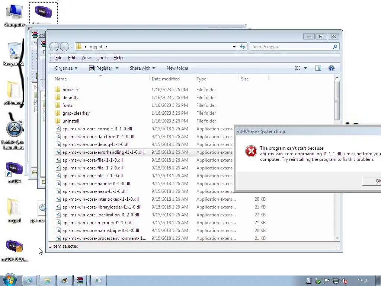
Task: Sort by the Type column header
Action: (216, 79)
